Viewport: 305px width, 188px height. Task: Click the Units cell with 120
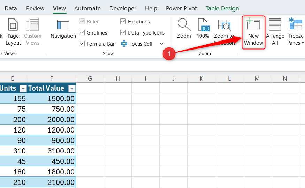click(14, 130)
